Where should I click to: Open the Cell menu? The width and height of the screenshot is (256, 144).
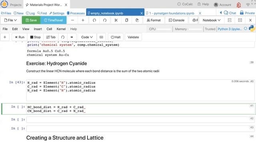(49, 29)
